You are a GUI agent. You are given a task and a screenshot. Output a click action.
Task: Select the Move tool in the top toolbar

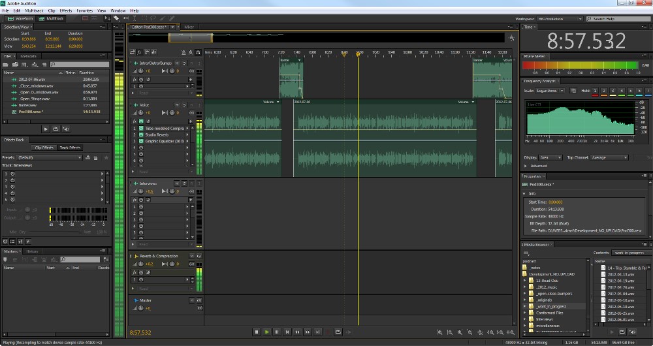click(108, 19)
